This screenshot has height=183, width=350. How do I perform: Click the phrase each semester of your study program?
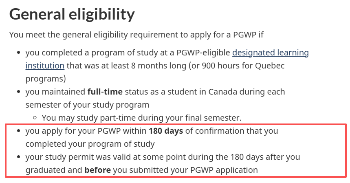click(x=87, y=105)
